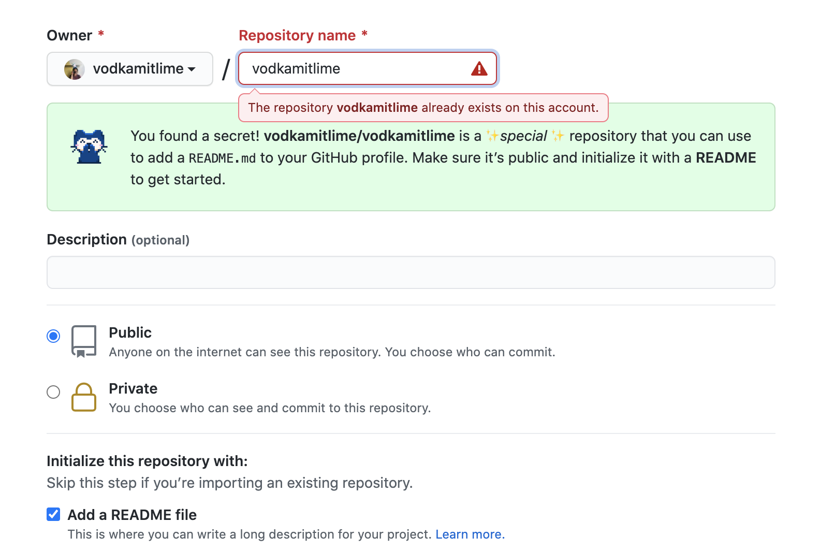Screen dimensions: 820x551
Task: Click the Public option heading
Action: coord(130,332)
